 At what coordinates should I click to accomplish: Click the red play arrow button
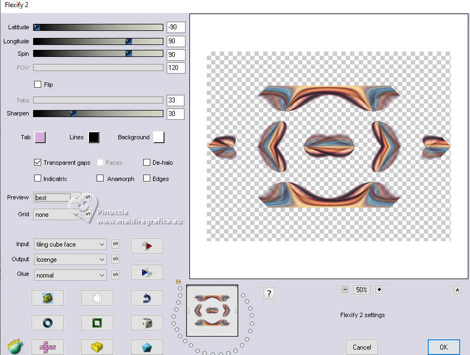coord(147,246)
